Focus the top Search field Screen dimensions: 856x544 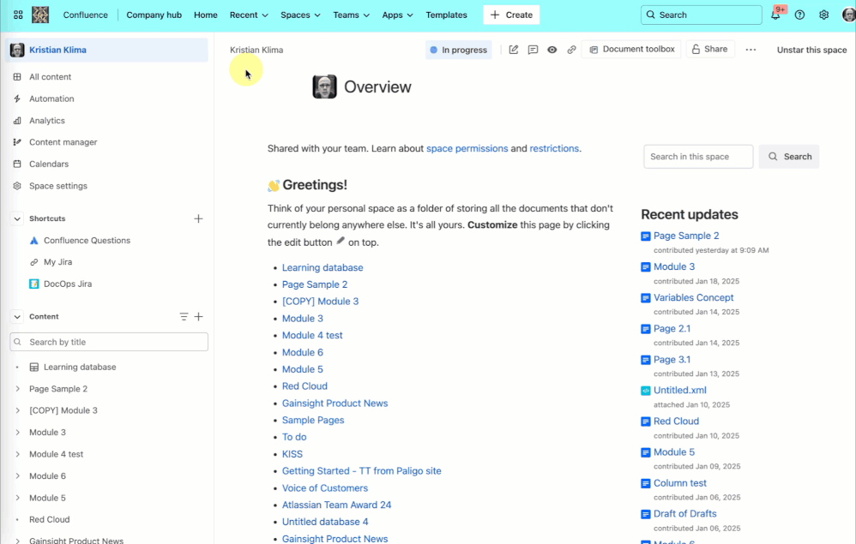pyautogui.click(x=701, y=15)
